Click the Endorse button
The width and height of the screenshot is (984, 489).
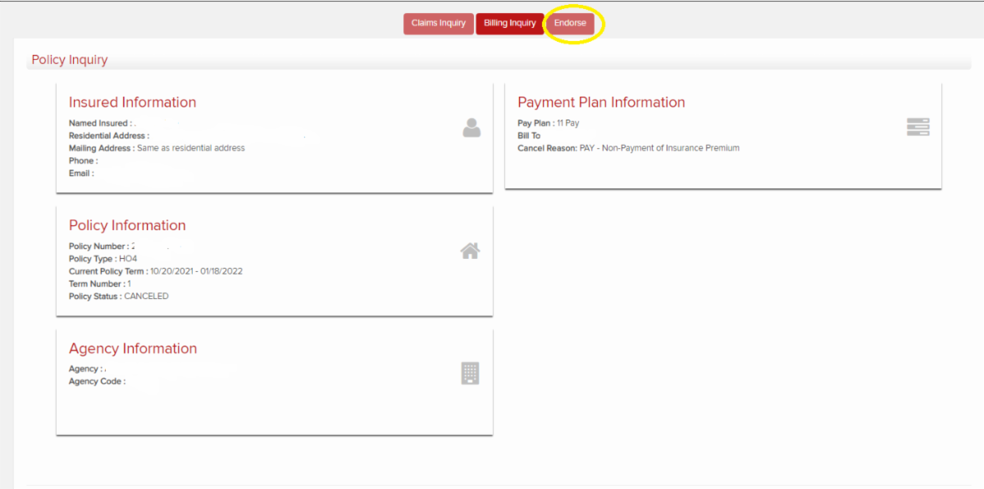[x=570, y=23]
